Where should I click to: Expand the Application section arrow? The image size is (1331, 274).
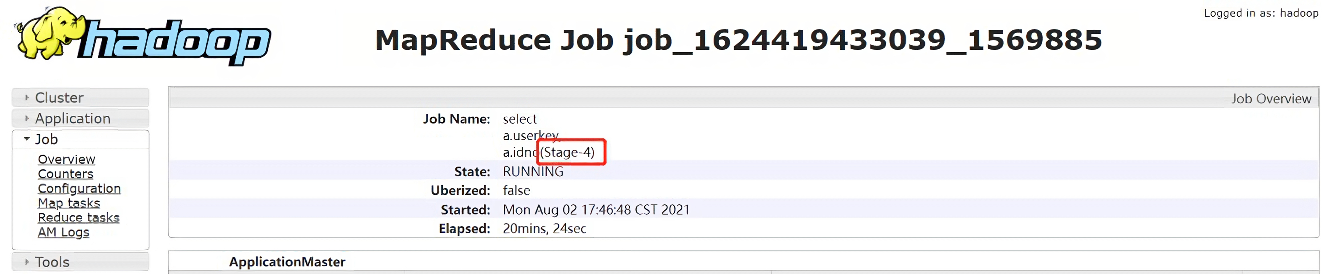tap(27, 119)
